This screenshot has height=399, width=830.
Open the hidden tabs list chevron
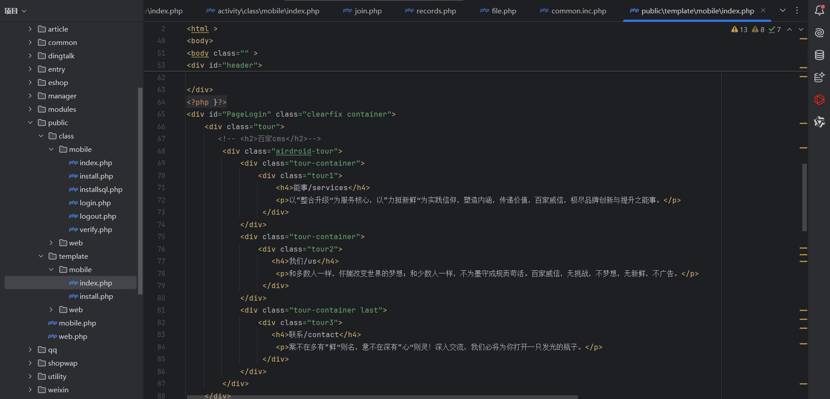coord(783,10)
